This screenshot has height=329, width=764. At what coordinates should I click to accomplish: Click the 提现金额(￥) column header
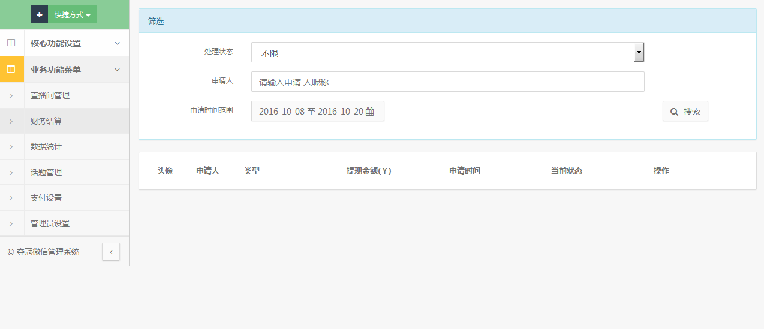[x=369, y=171]
